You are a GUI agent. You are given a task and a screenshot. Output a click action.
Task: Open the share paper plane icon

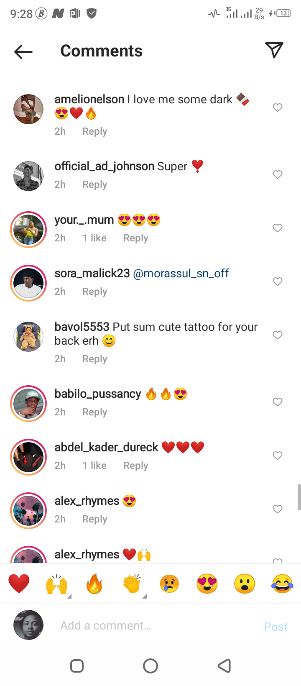[274, 50]
